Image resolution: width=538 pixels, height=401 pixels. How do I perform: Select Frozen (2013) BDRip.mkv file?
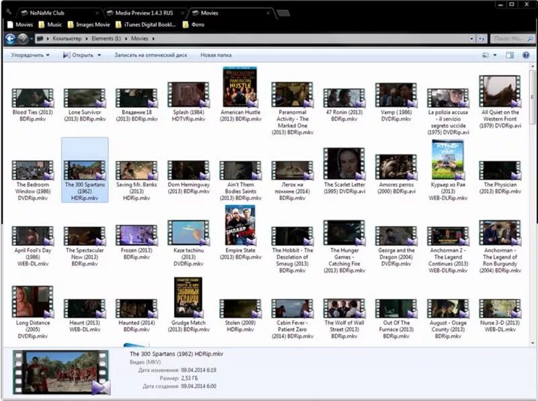137,242
